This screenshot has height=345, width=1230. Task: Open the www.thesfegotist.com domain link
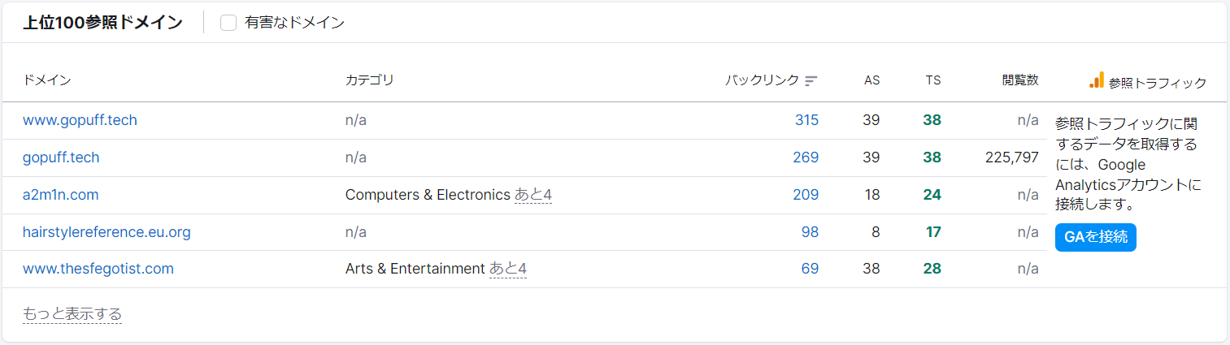coord(98,269)
